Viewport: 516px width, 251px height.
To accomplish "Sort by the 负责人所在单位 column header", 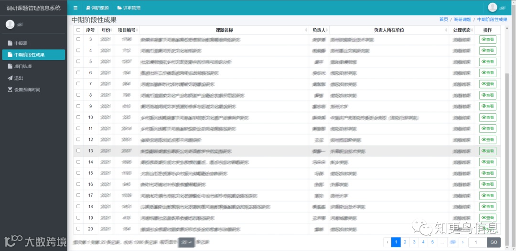I will pos(389,30).
